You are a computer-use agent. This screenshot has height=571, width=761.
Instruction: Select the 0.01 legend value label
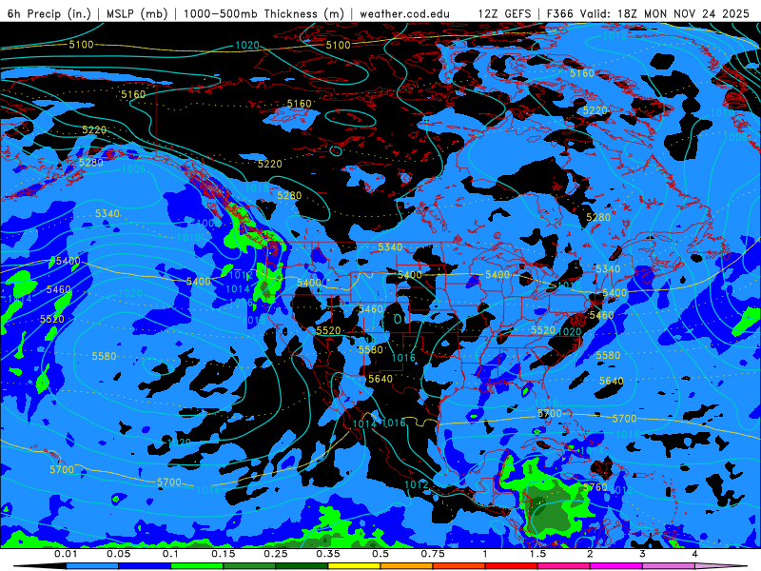tap(66, 554)
